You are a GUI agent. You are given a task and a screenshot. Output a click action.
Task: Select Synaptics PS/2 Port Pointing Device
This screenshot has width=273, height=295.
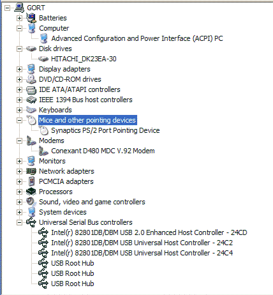105,130
